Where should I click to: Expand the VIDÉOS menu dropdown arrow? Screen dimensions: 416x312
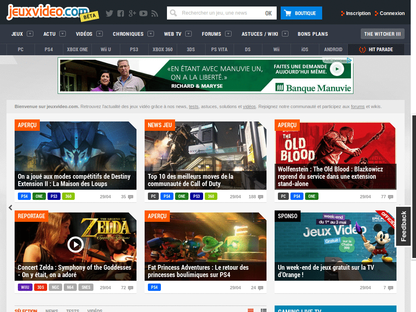[100, 34]
